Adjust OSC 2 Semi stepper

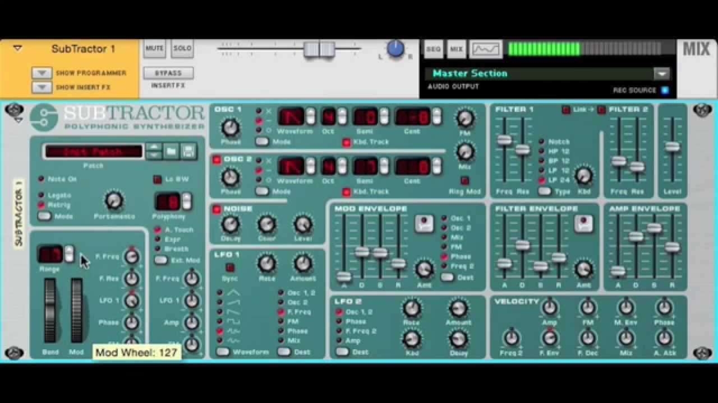384,166
